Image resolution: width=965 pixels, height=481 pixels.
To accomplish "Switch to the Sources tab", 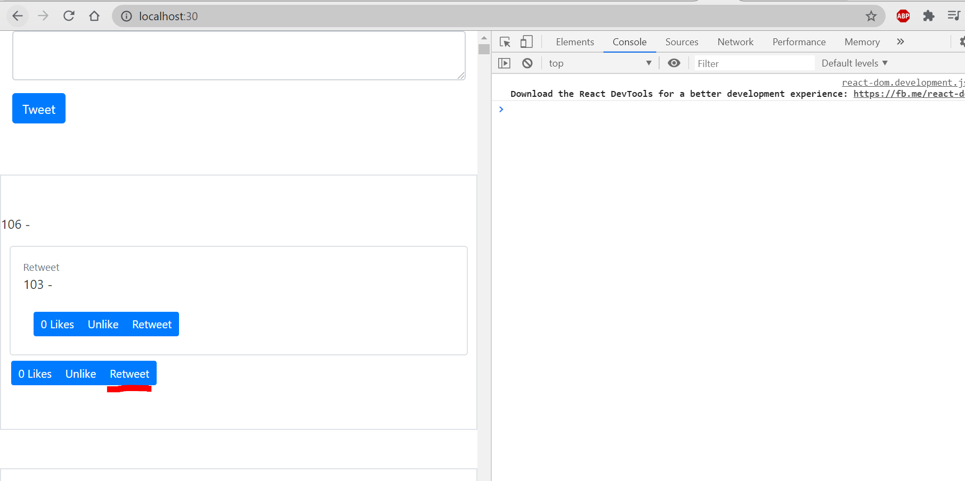I will tap(682, 42).
